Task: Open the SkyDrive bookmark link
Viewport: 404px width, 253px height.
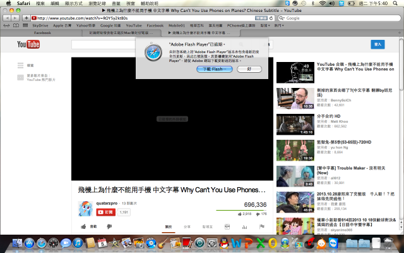Action: (40, 25)
